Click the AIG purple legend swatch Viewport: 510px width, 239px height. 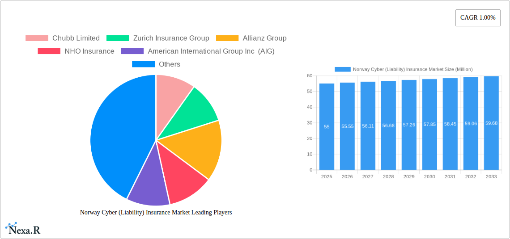(x=132, y=51)
